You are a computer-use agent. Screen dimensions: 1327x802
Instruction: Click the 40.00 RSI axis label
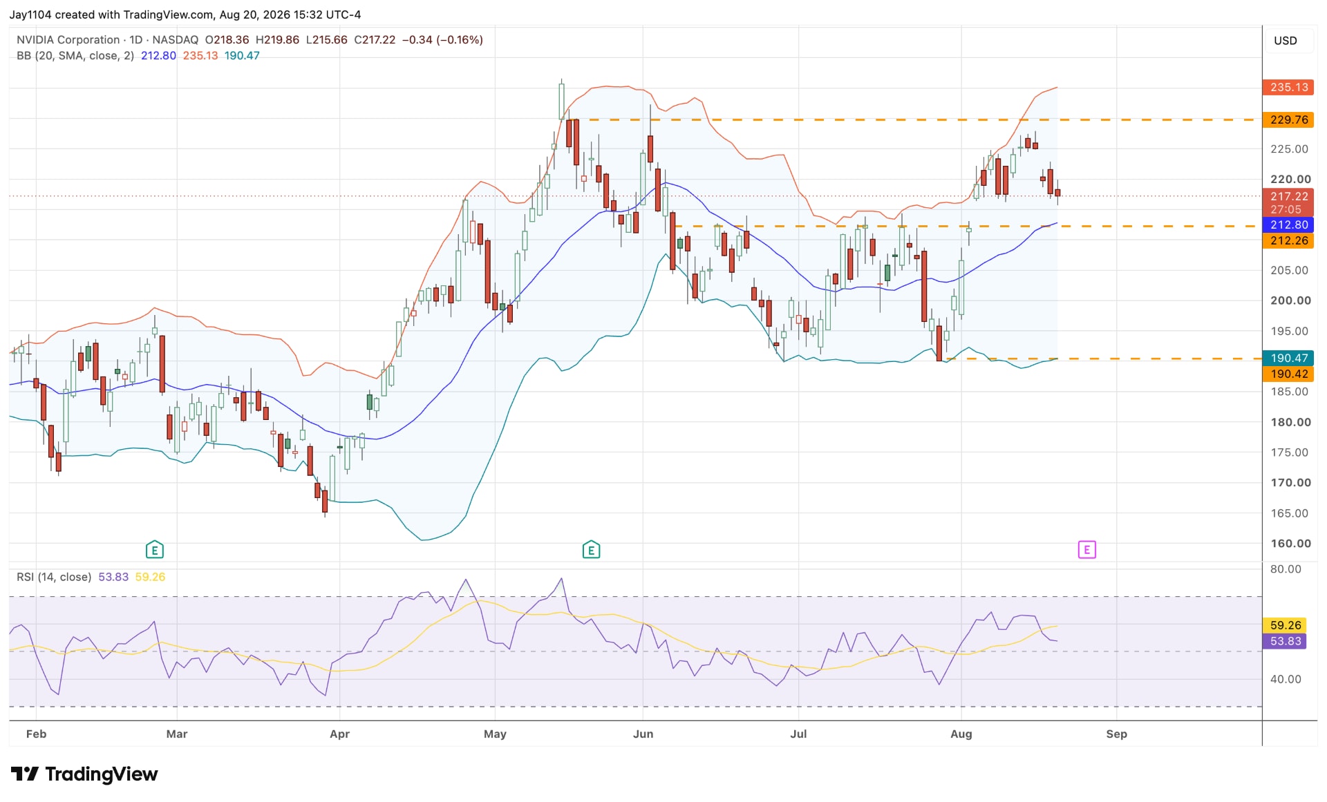coord(1286,680)
